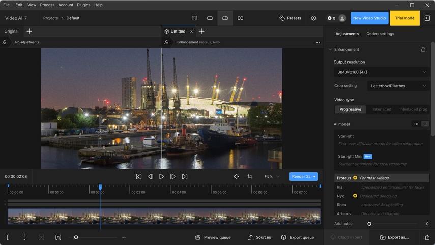Open the Output resolution dropdown
The height and width of the screenshot is (245, 435).
pyautogui.click(x=382, y=72)
